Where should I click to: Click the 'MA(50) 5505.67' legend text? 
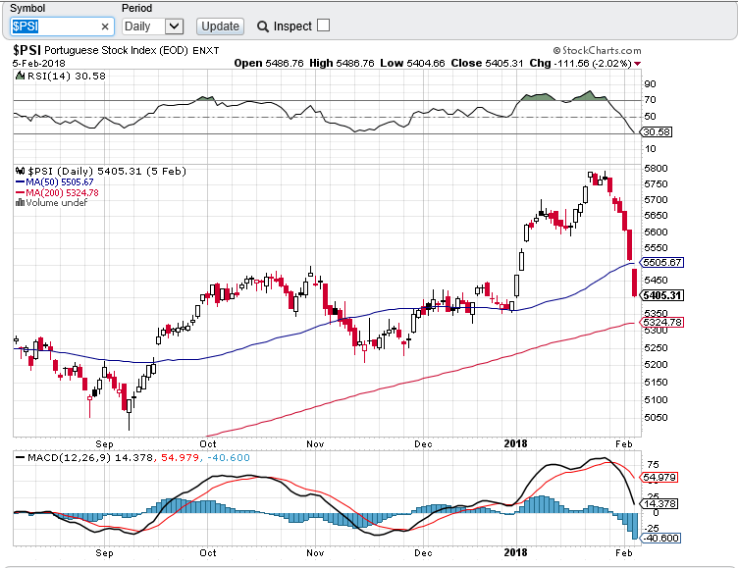point(60,181)
